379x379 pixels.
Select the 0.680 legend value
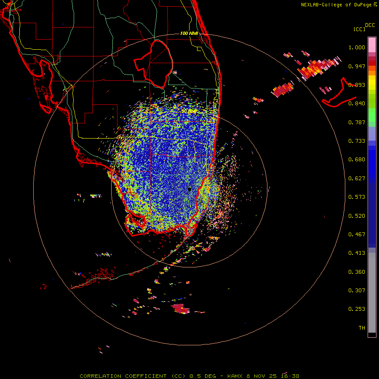point(357,160)
